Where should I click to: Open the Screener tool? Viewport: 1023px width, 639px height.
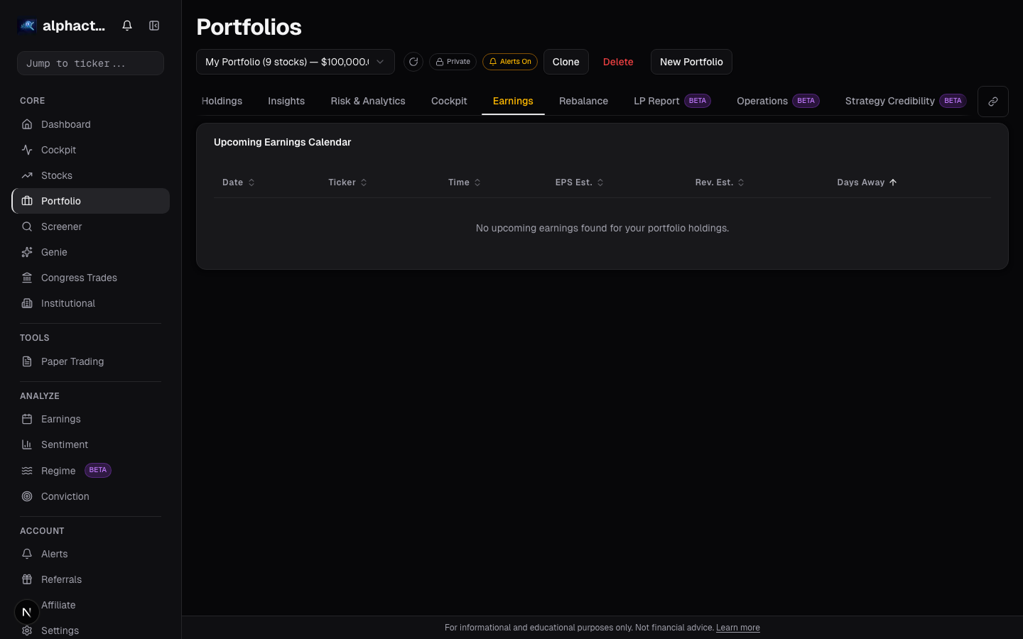[x=60, y=226]
